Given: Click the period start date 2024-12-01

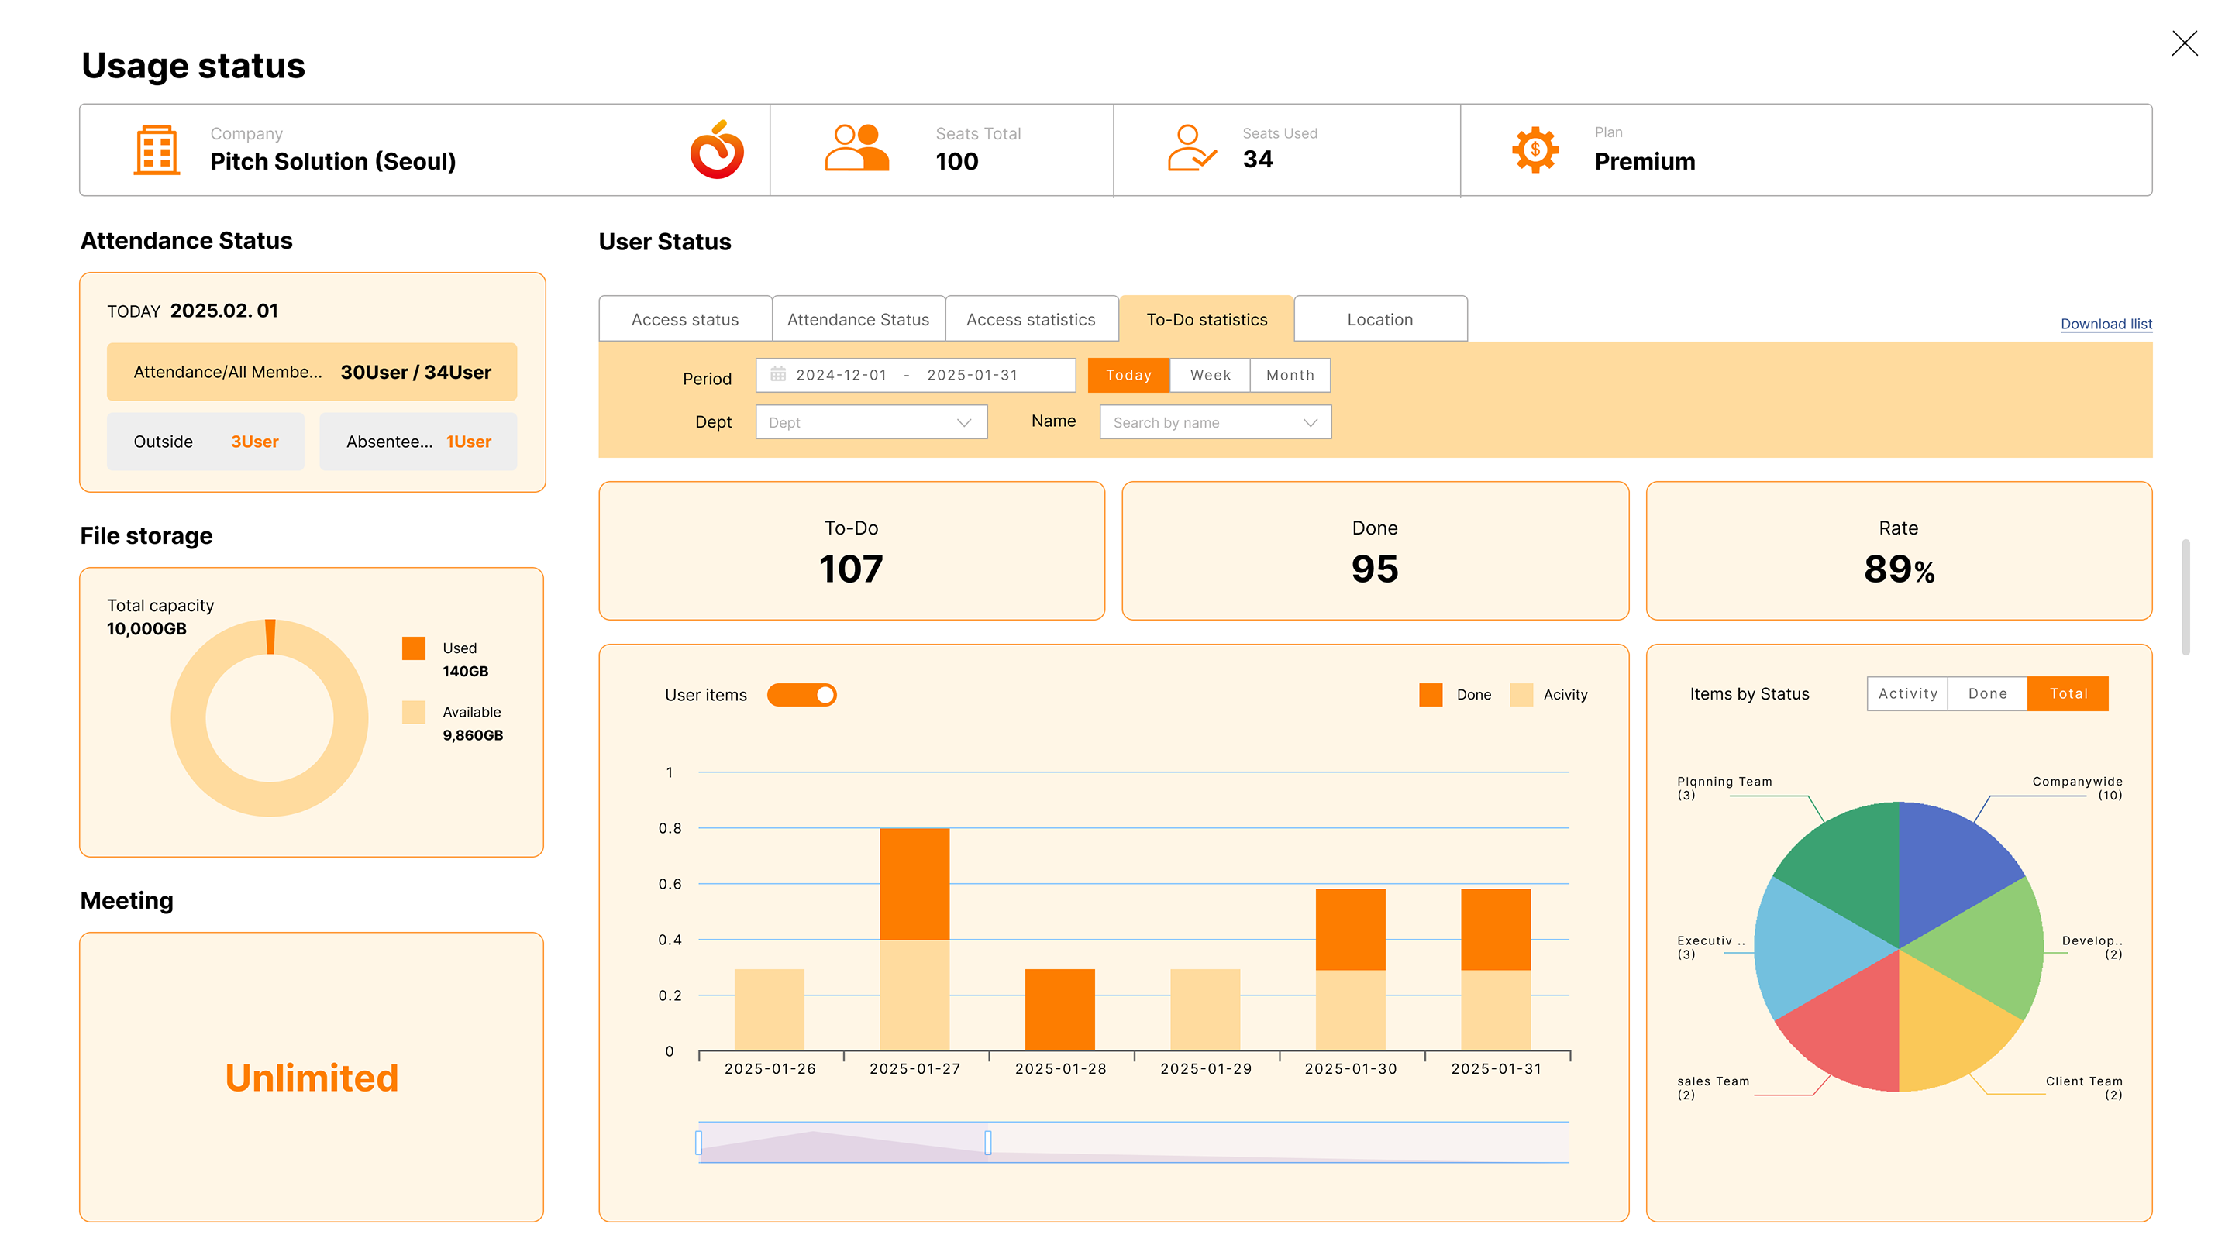Looking at the screenshot, I should 842,375.
